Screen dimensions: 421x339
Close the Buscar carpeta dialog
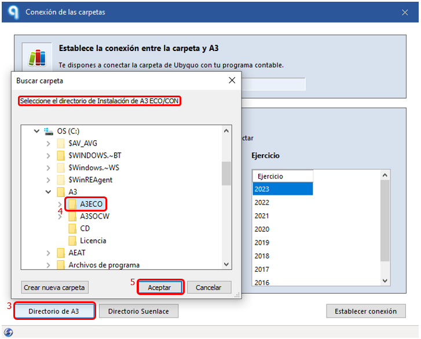(x=232, y=81)
